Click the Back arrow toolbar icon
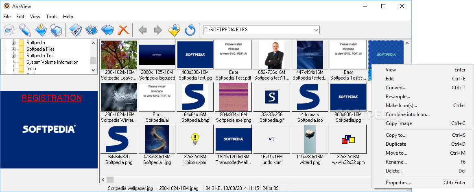 tap(142, 30)
